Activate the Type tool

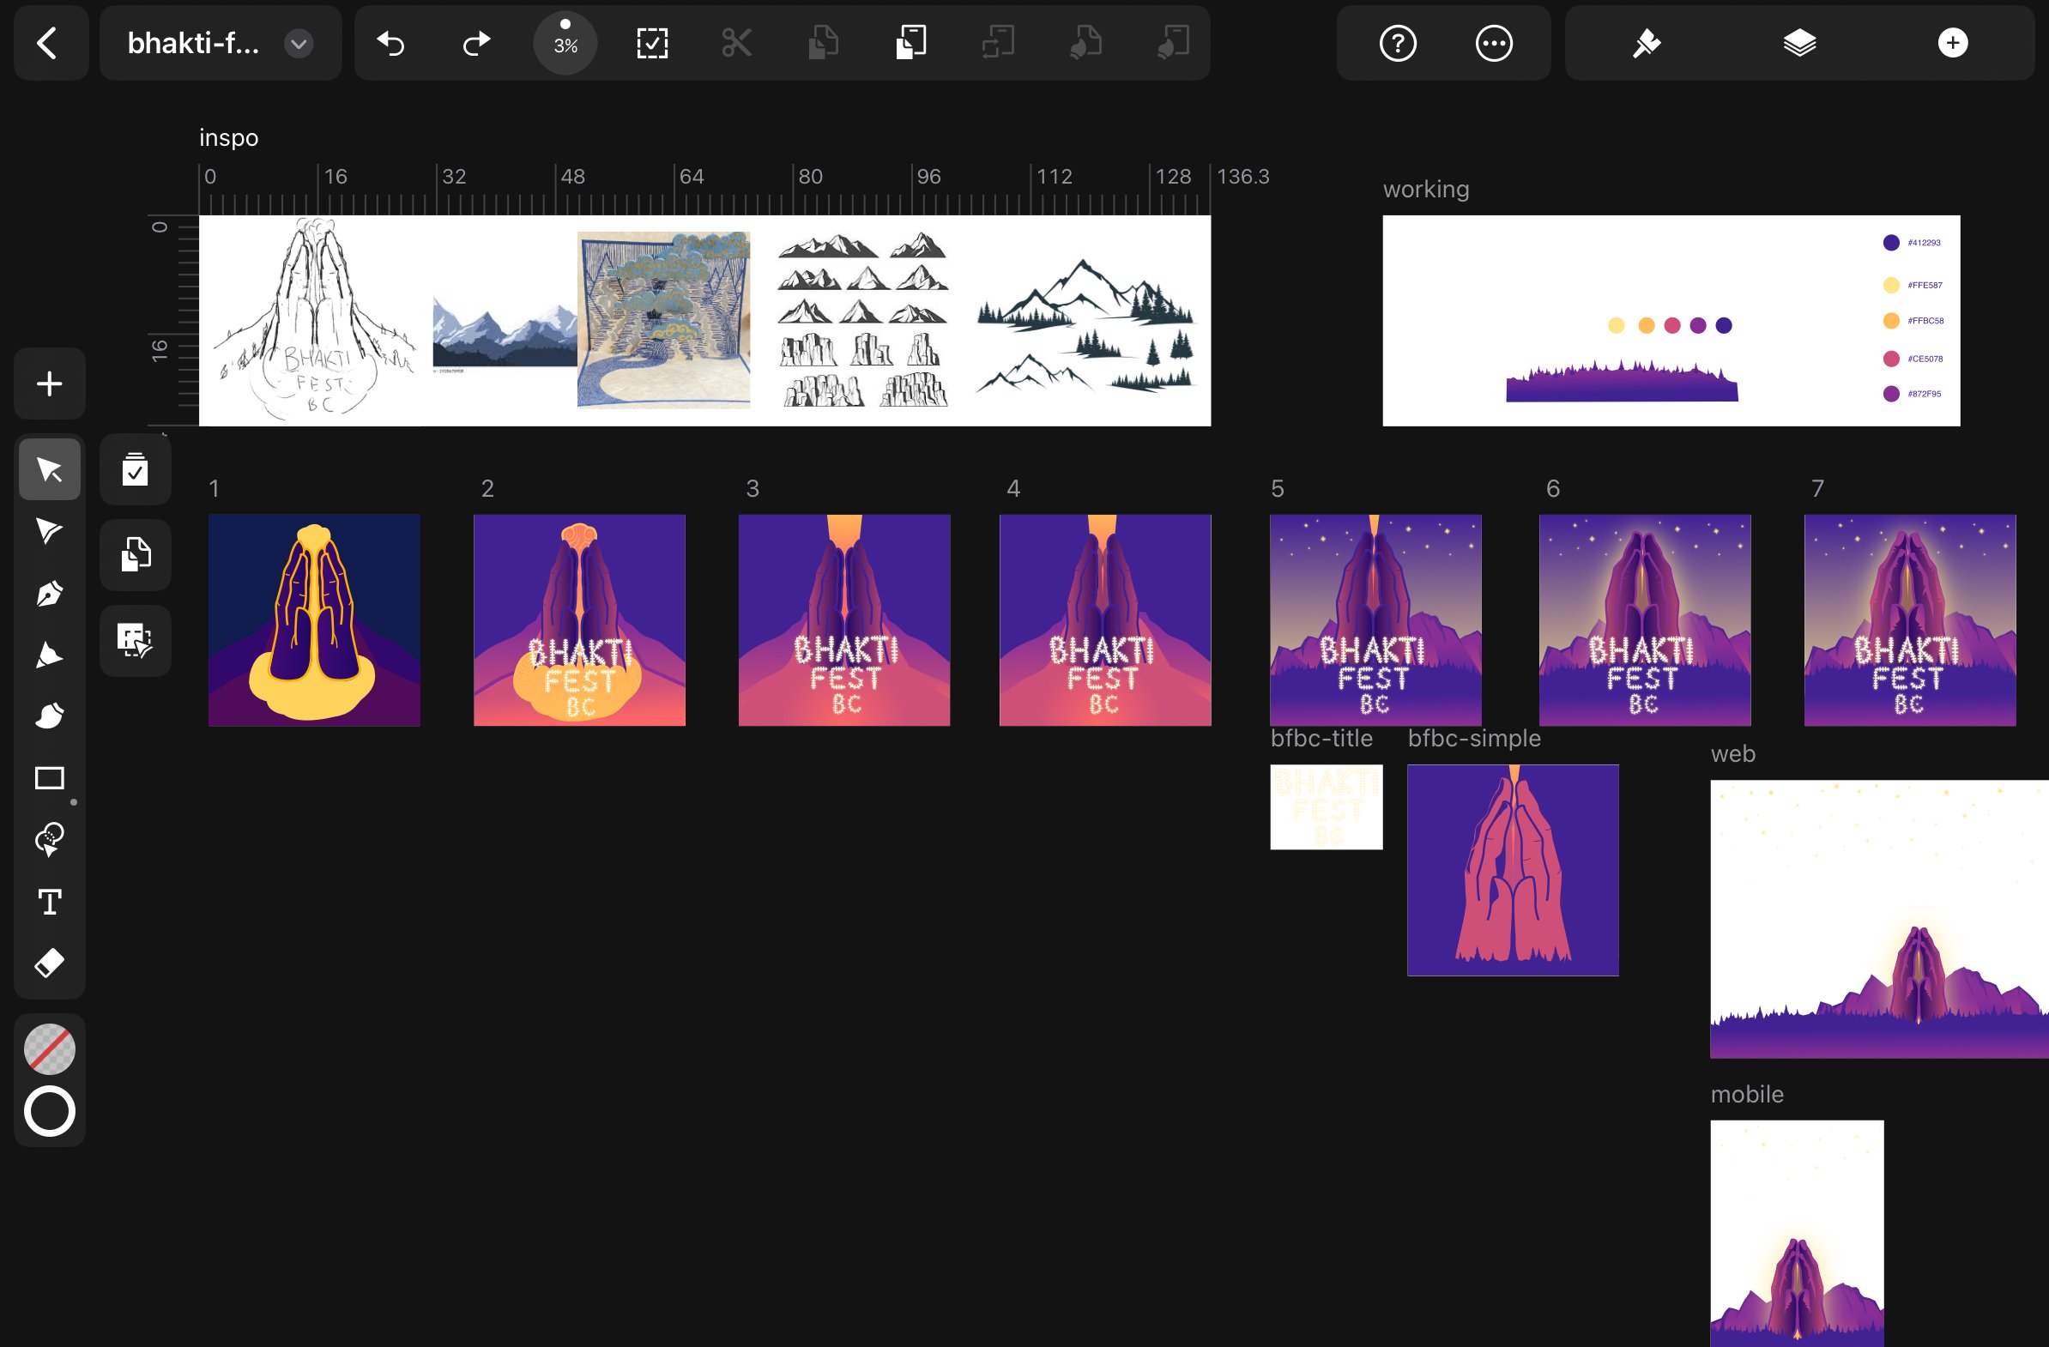point(49,902)
